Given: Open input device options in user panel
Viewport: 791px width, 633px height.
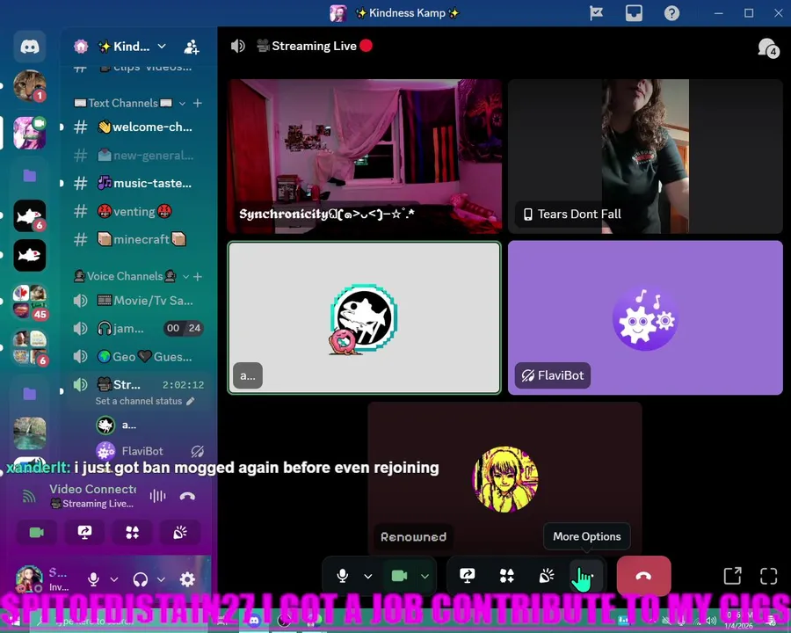Looking at the screenshot, I should point(114,579).
